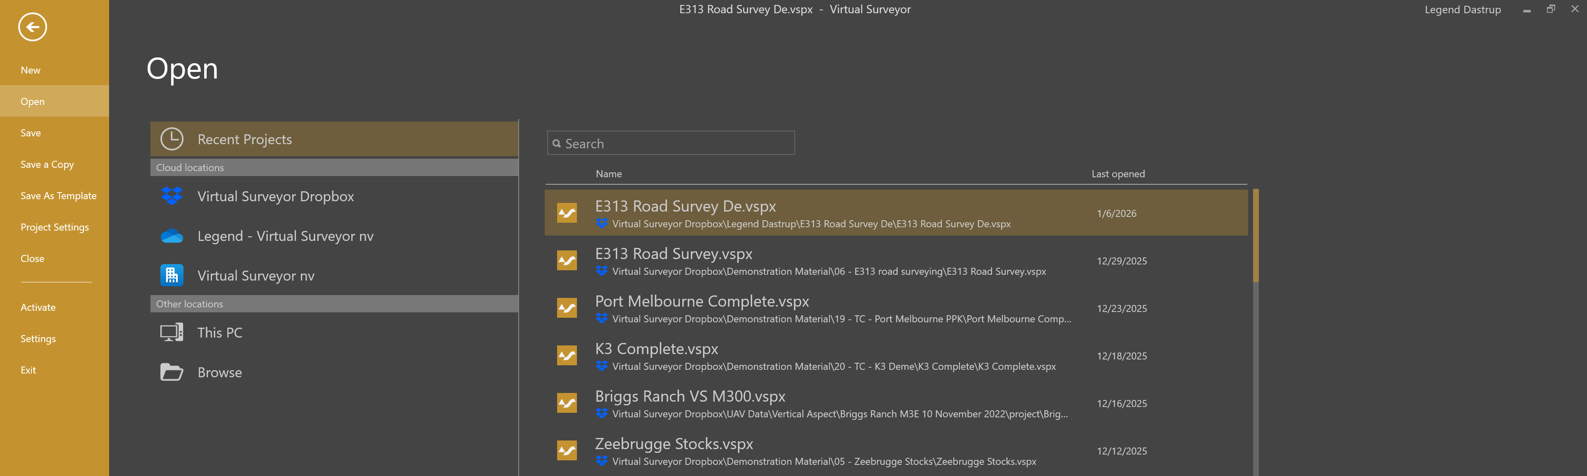
Task: Click the file icon for K3 Complete.vspx
Action: point(567,355)
